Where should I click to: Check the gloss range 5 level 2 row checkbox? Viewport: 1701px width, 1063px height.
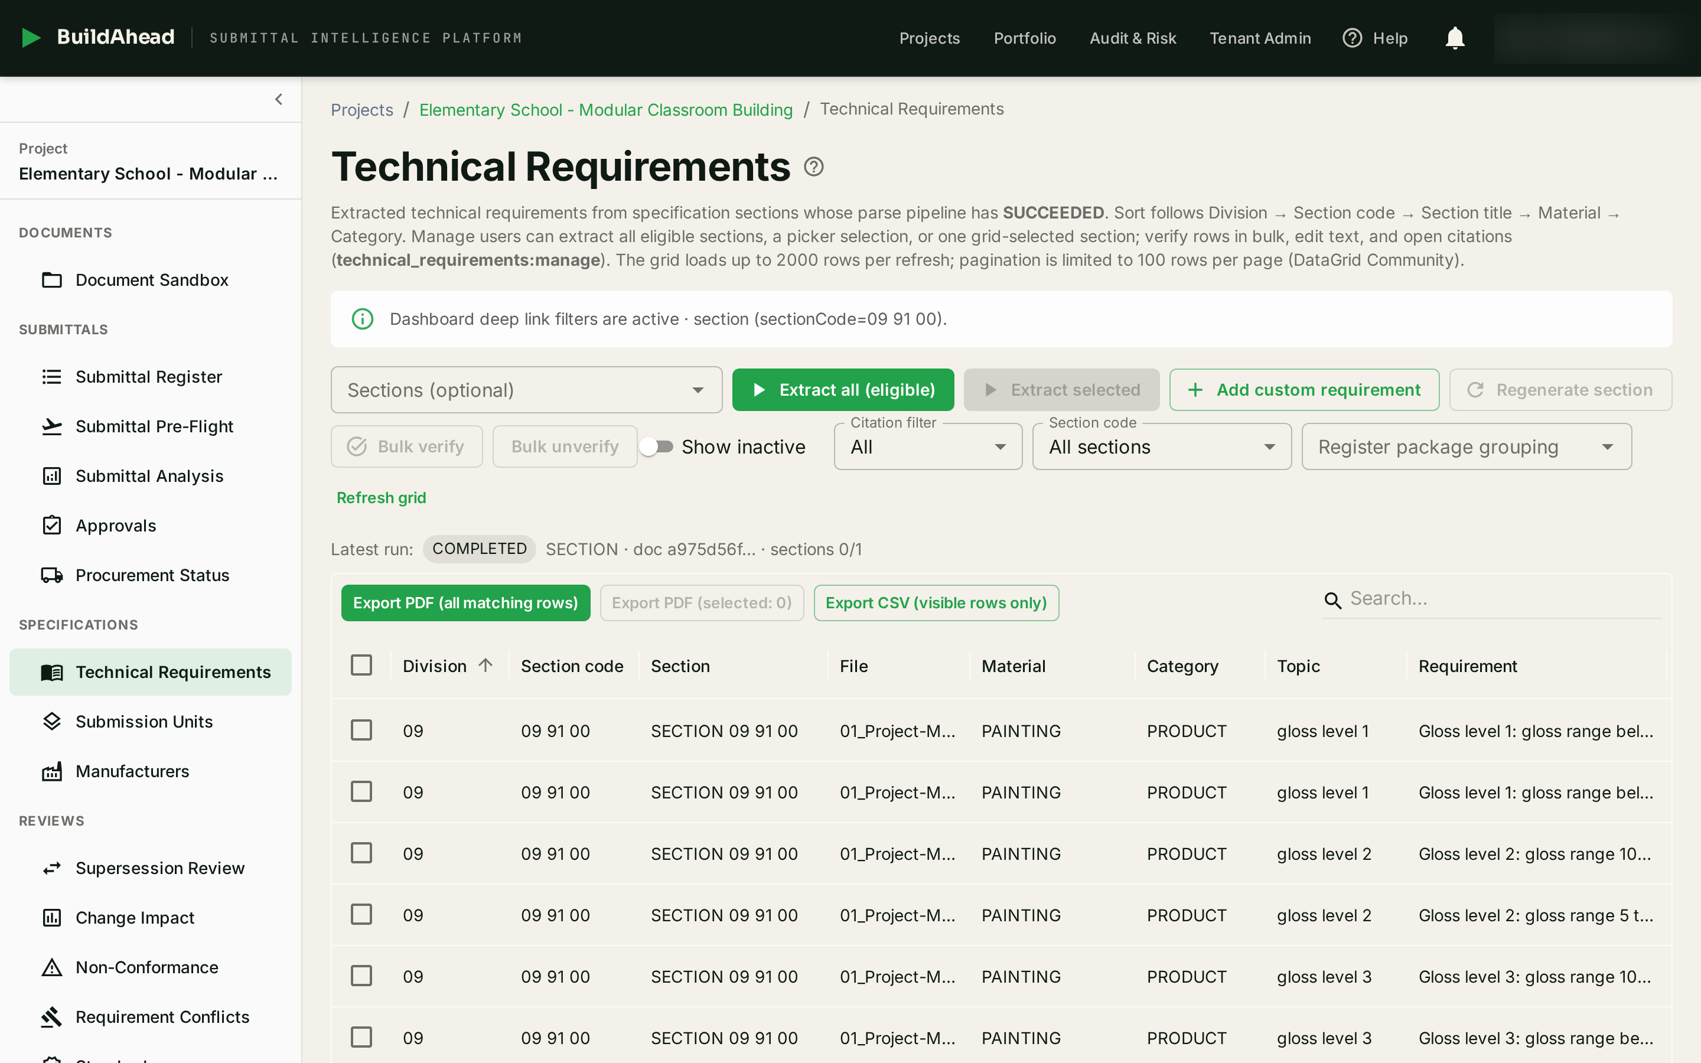click(361, 915)
